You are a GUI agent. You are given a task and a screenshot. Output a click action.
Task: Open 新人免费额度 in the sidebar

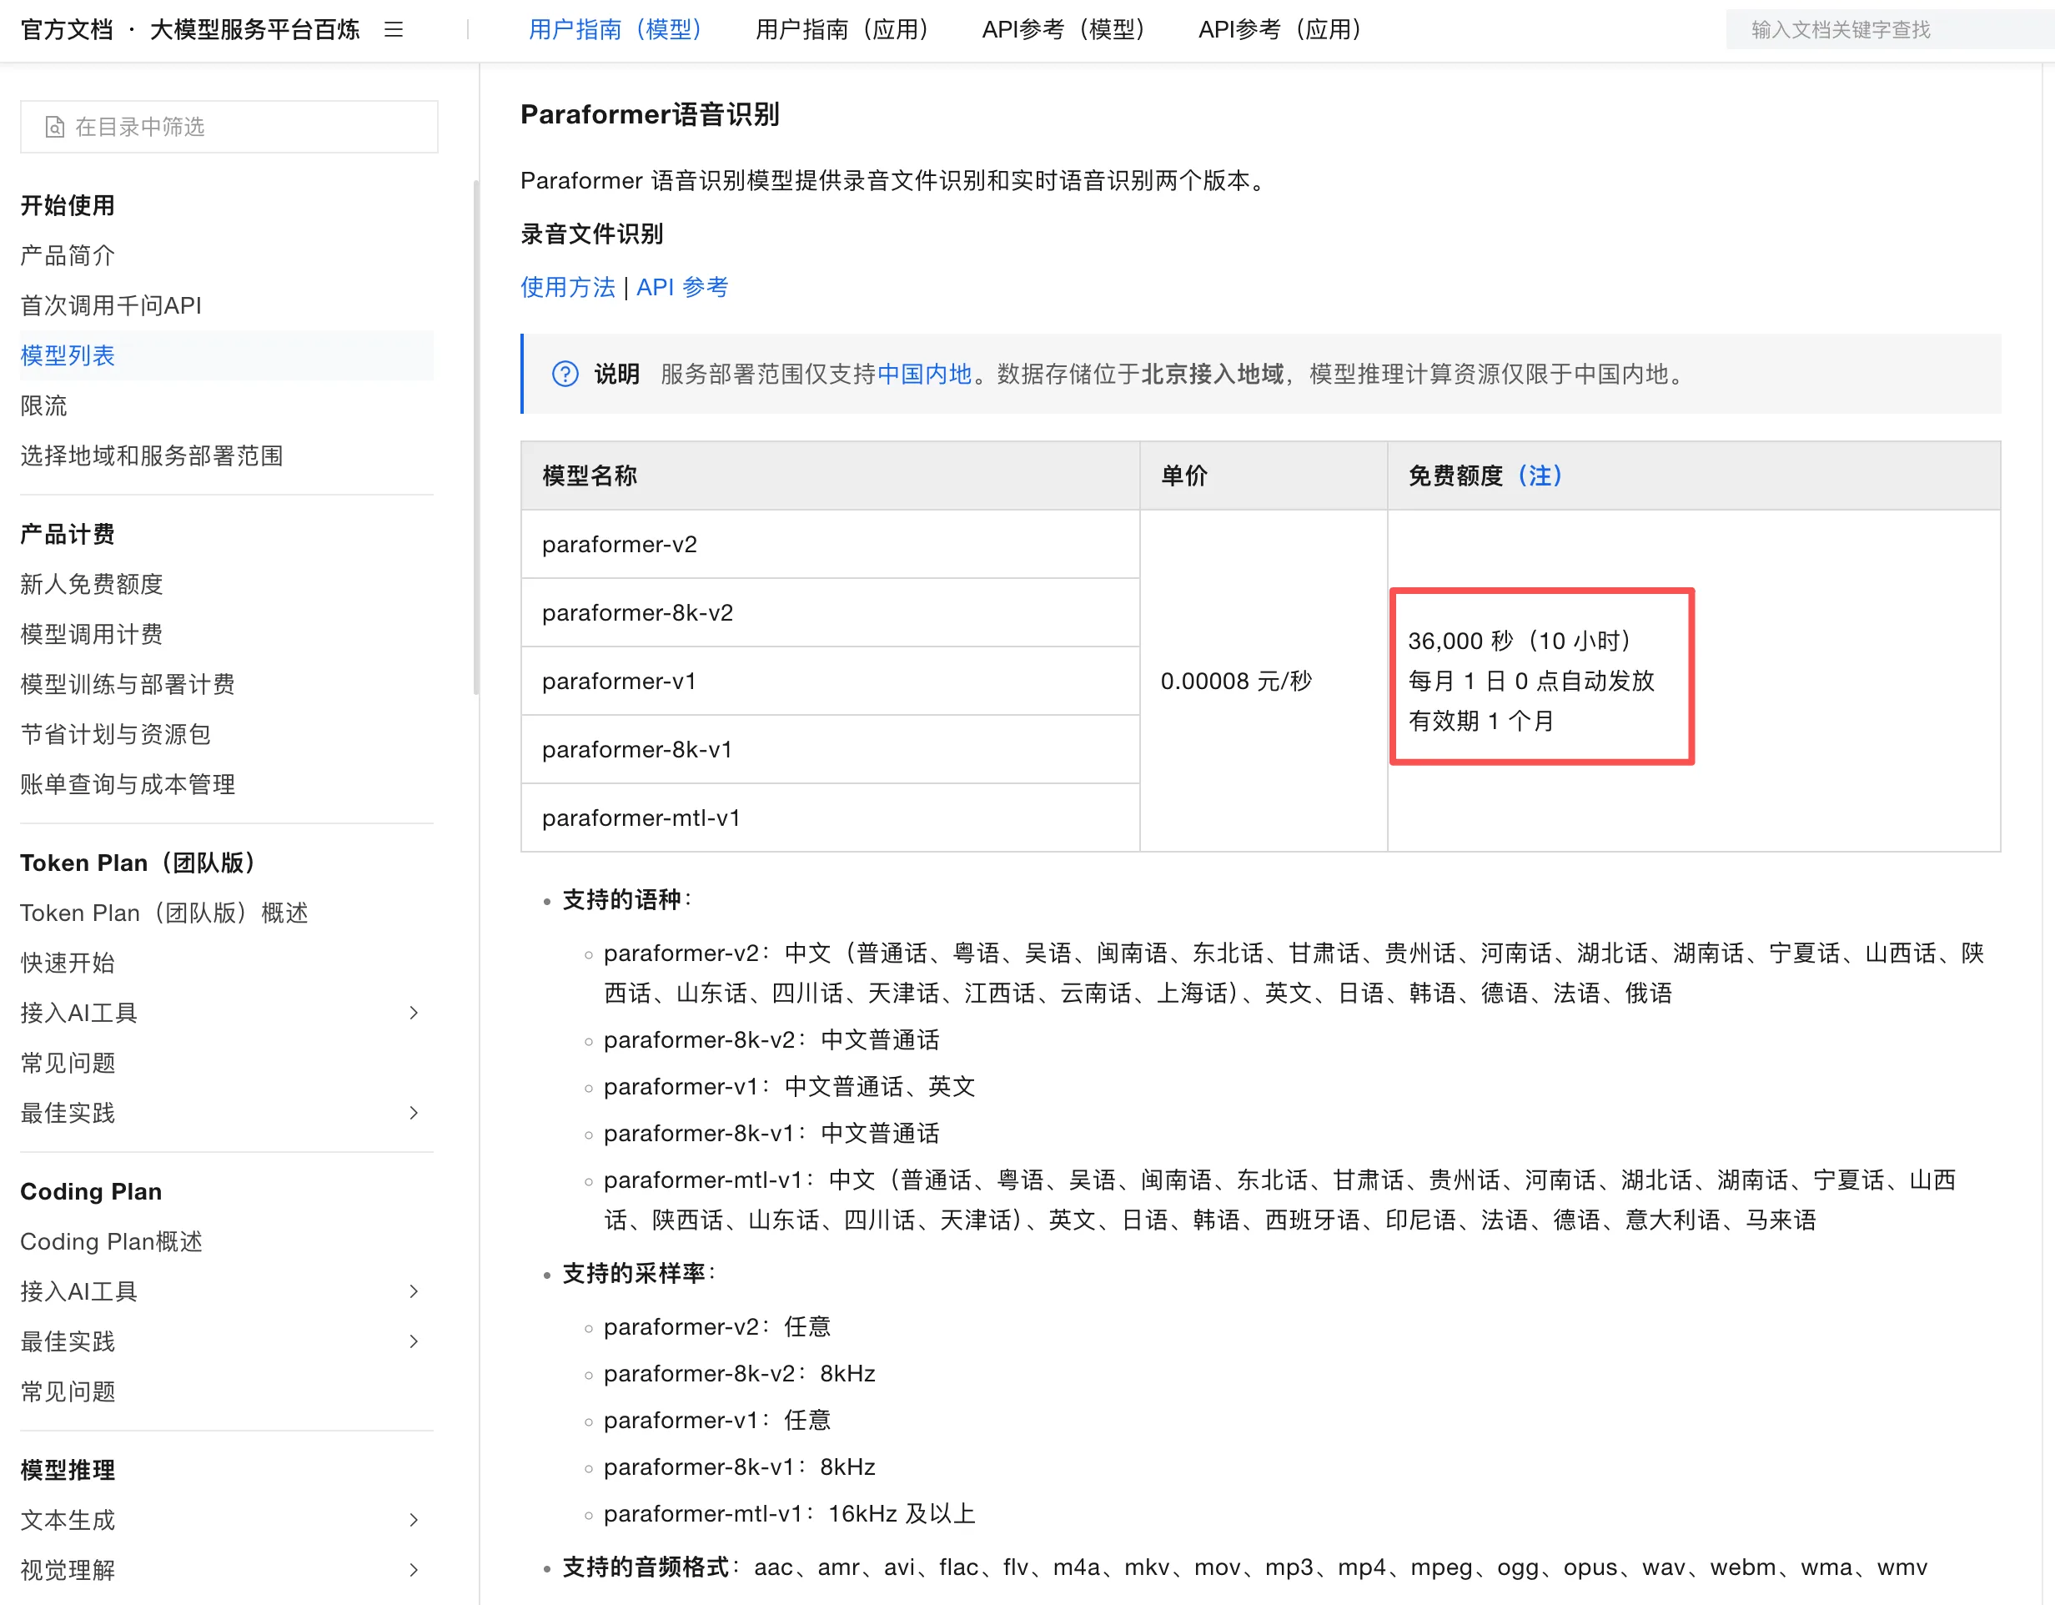(91, 585)
